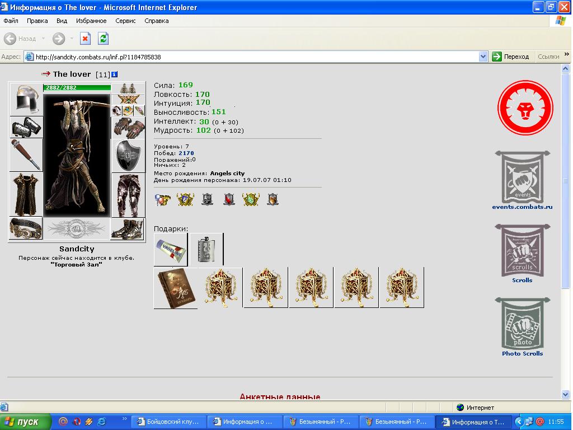Open the Photo Scrolls link

(x=522, y=327)
